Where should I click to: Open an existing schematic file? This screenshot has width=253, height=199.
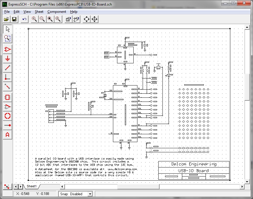[6, 19]
